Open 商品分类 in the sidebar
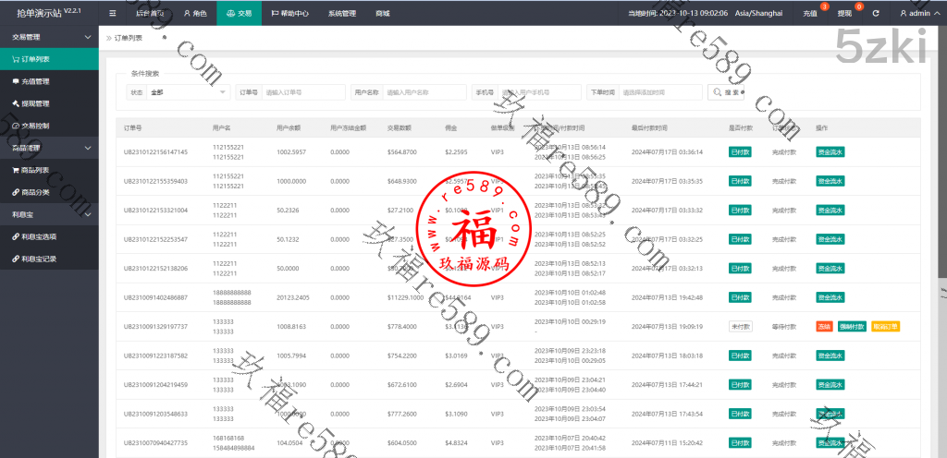The width and height of the screenshot is (947, 458). [35, 192]
